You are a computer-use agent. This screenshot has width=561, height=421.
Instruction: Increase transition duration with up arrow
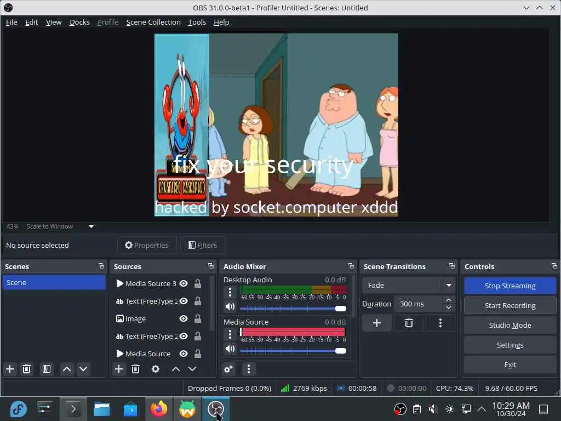pos(449,300)
